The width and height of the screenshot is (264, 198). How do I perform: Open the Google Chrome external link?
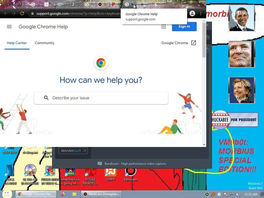pyautogui.click(x=179, y=43)
